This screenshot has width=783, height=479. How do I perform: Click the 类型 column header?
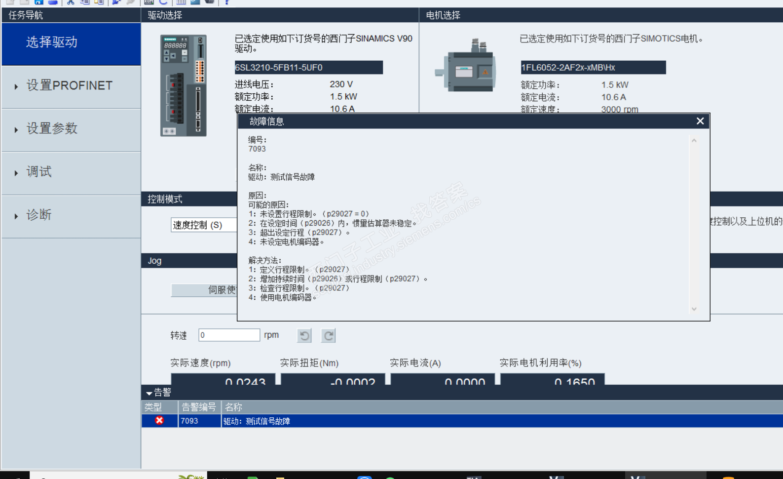coord(159,407)
